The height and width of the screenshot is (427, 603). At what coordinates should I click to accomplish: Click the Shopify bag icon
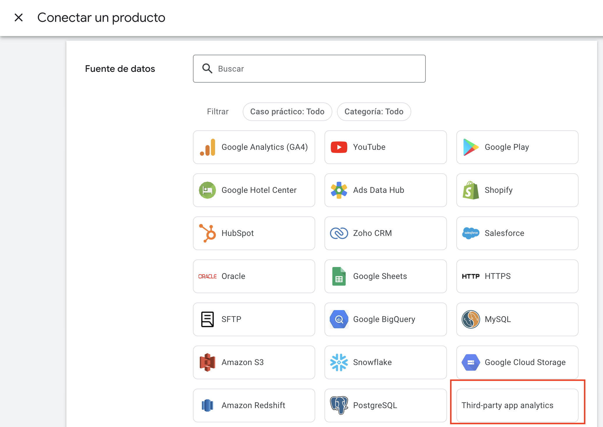pos(470,190)
